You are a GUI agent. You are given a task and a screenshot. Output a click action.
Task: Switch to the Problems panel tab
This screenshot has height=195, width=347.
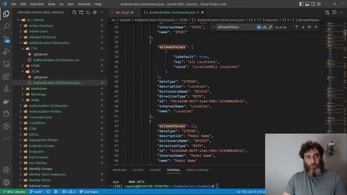[x=119, y=170]
